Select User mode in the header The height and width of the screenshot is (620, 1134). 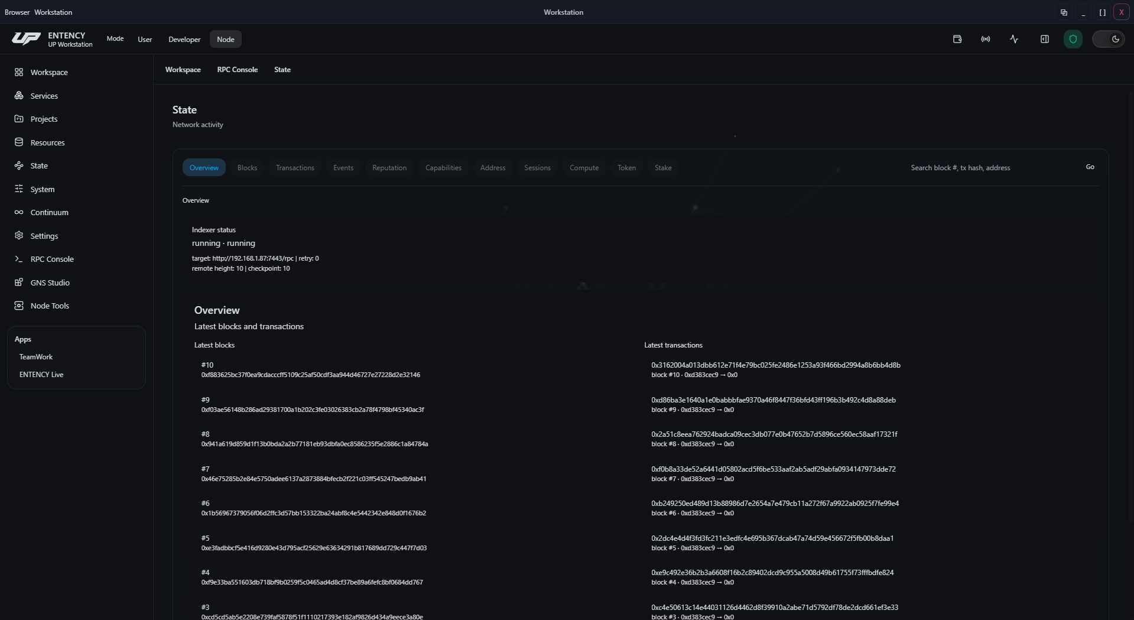click(x=145, y=40)
